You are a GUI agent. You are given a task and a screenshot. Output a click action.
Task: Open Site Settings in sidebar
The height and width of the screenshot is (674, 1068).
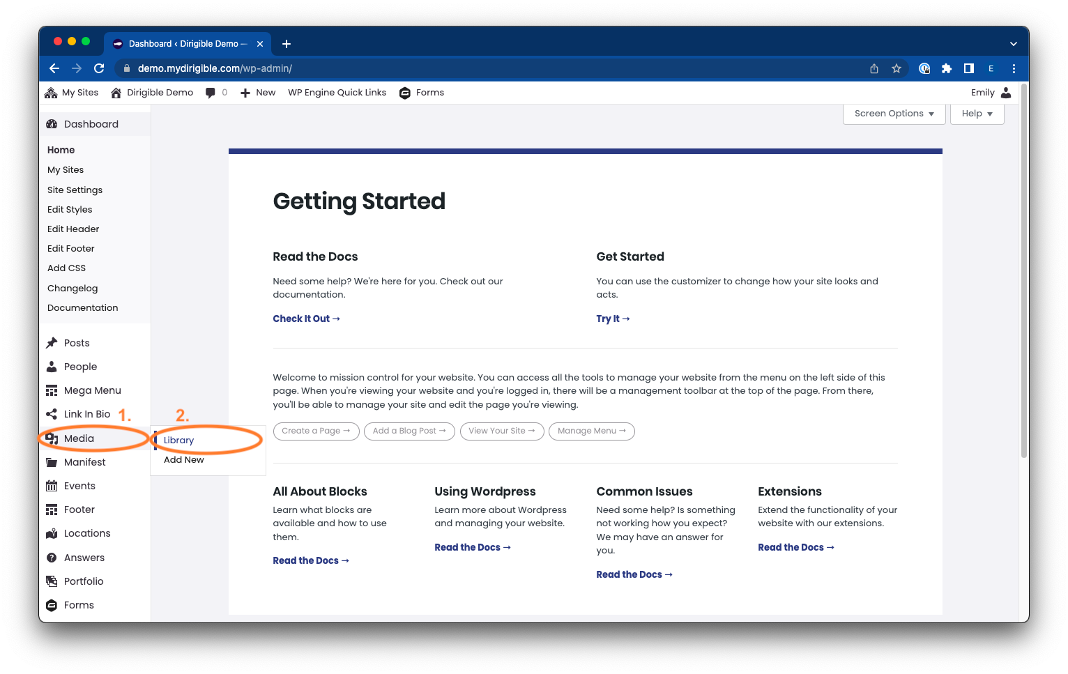tap(75, 190)
